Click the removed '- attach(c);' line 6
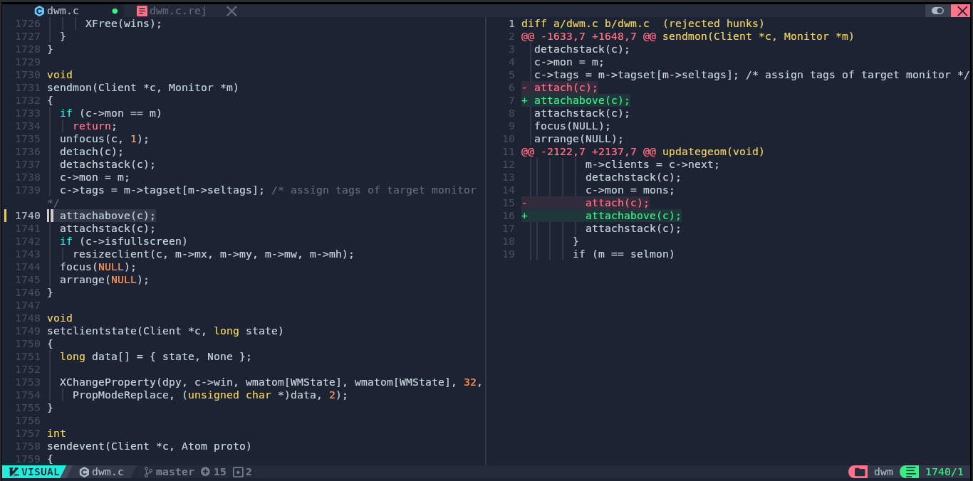This screenshot has height=481, width=973. 559,88
